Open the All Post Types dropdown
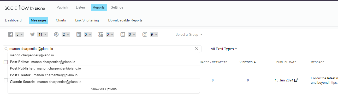This screenshot has height=99, width=338. pos(224,49)
